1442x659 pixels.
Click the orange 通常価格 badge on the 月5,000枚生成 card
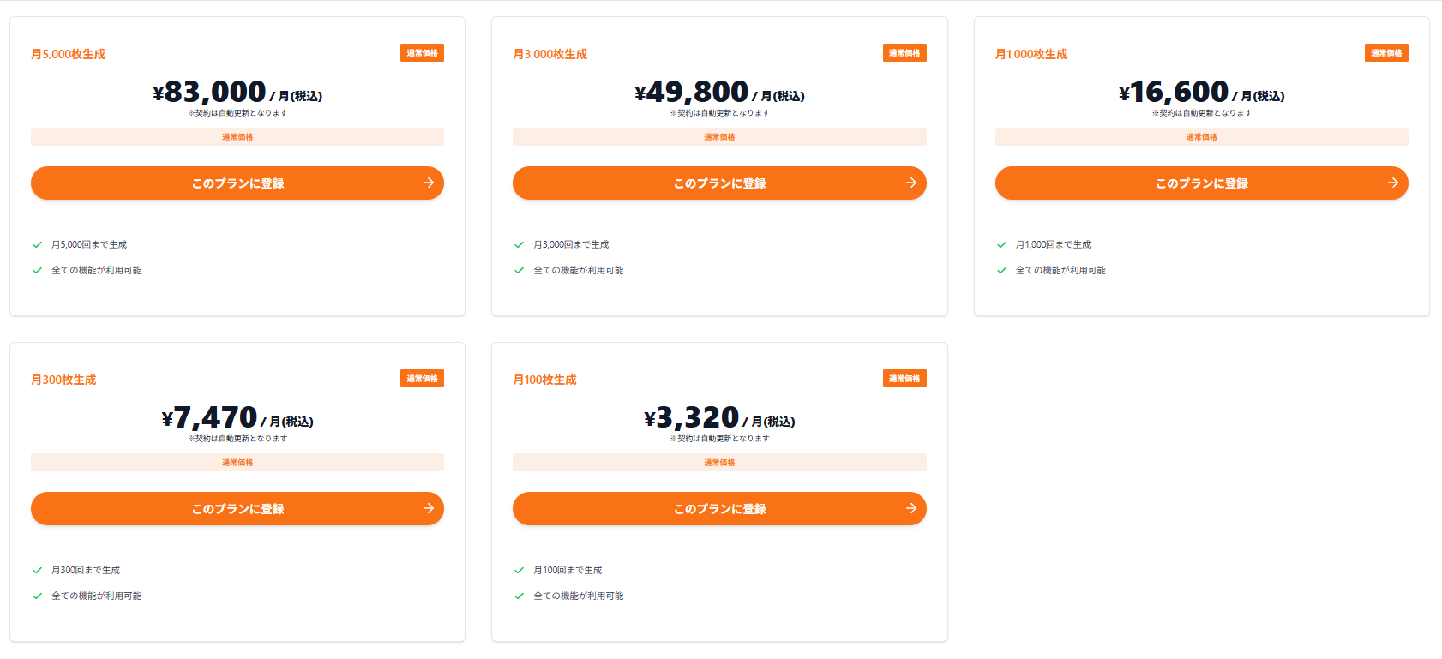(422, 53)
